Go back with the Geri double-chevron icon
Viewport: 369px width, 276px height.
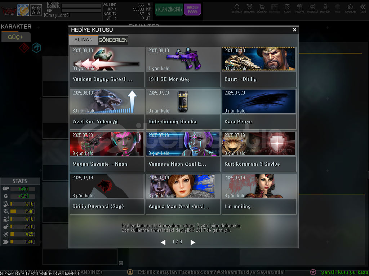363,8
